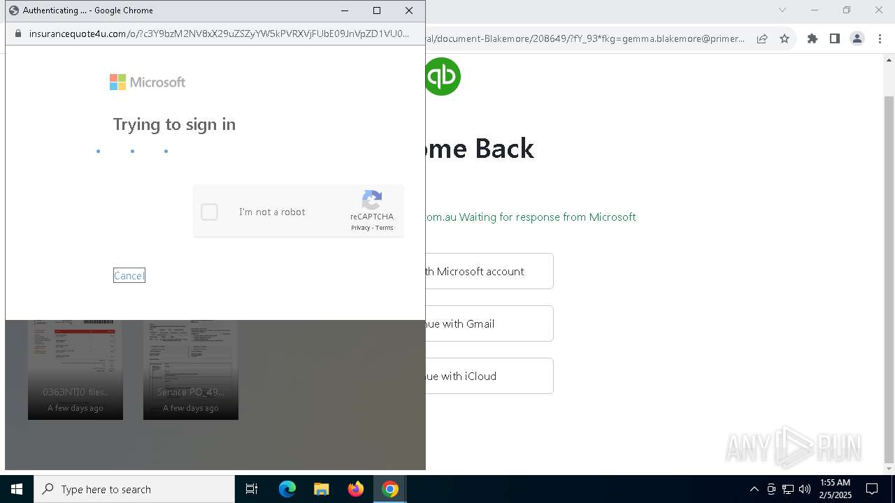
Task: Click the network tray icon
Action: tap(788, 489)
